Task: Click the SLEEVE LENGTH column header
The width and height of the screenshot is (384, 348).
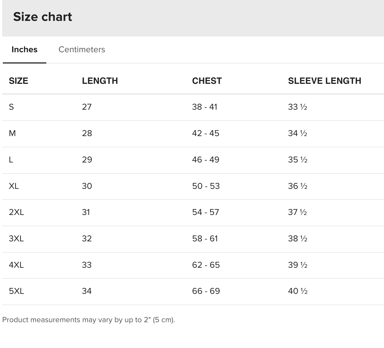Action: 324,81
